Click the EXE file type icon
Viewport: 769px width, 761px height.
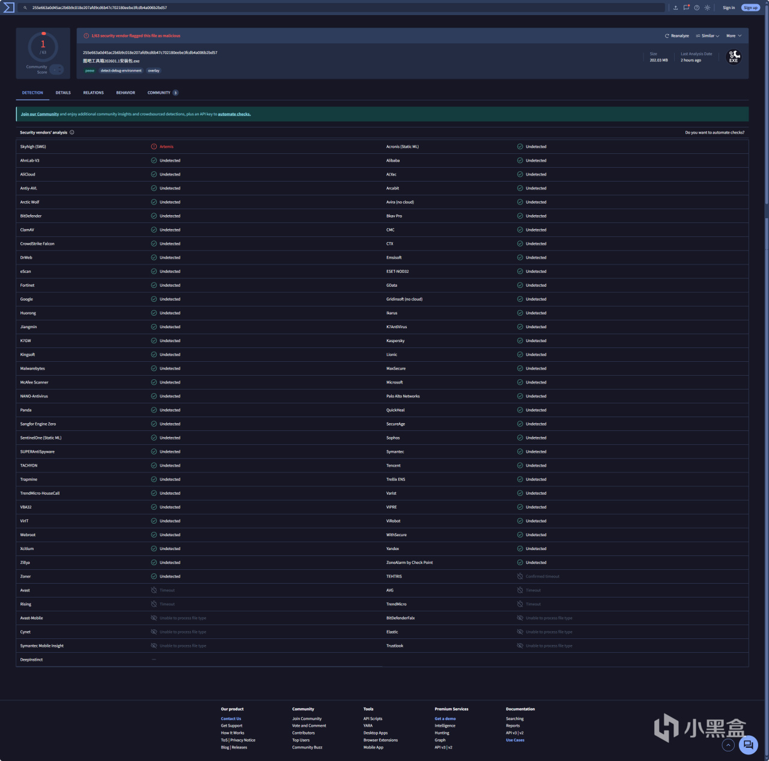734,57
